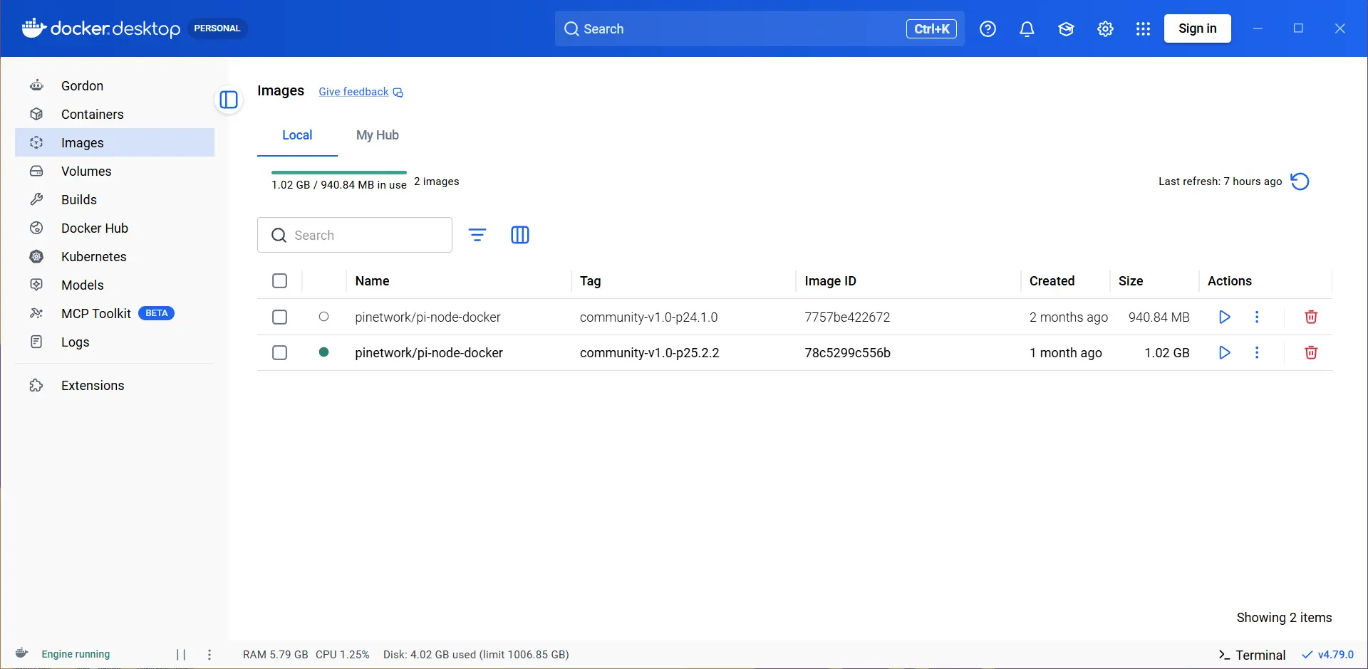This screenshot has height=669, width=1368.
Task: Open more actions for community-v1.0-p25.2.2 image
Action: [x=1257, y=352]
